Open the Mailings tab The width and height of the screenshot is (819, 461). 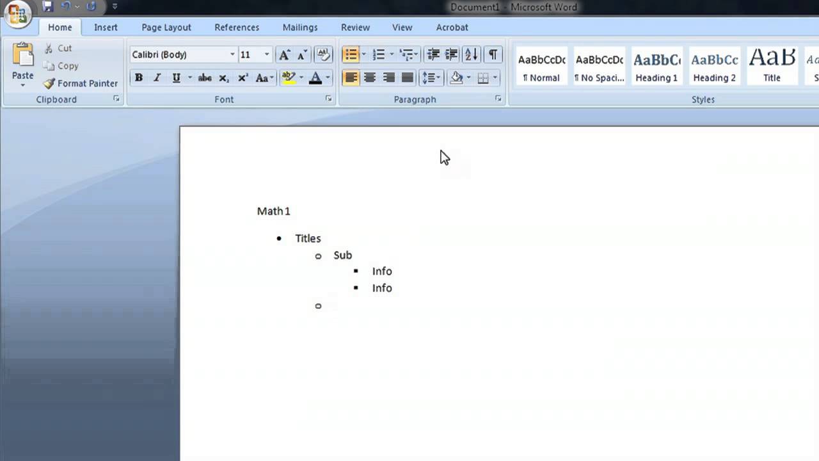coord(300,28)
